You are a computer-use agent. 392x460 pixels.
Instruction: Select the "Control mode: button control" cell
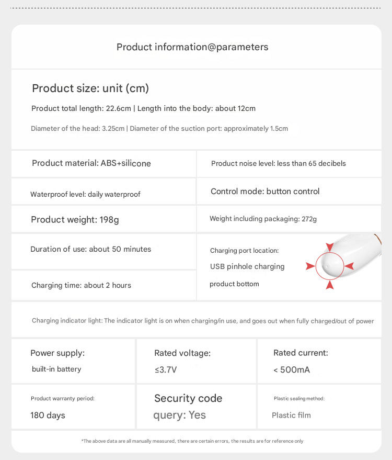(x=265, y=192)
